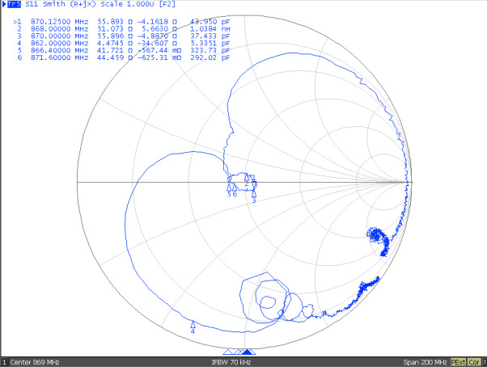
Task: Toggle the FExt fixture extension indicator
Action: pos(458,361)
